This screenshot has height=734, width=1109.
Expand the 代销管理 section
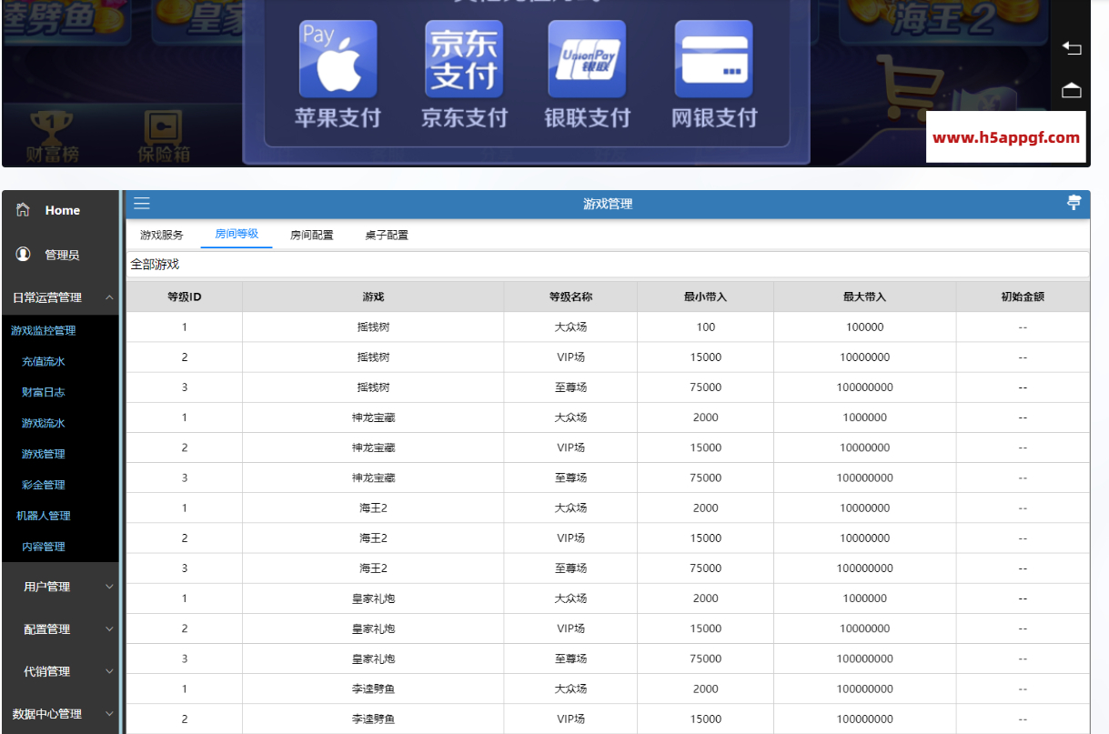[59, 671]
